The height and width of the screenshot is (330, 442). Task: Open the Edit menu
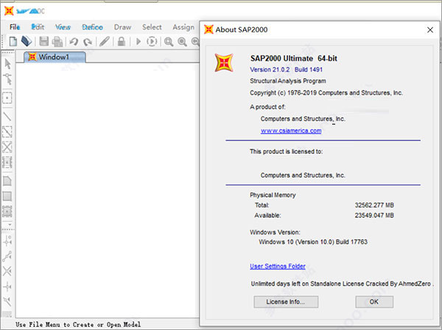[38, 27]
